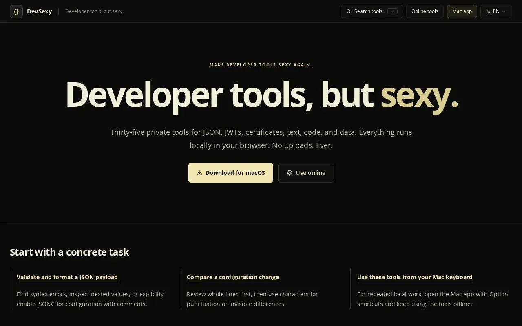Click the 'Start with a concrete task' heading
Viewport: 522px width, 326px height.
pos(69,252)
